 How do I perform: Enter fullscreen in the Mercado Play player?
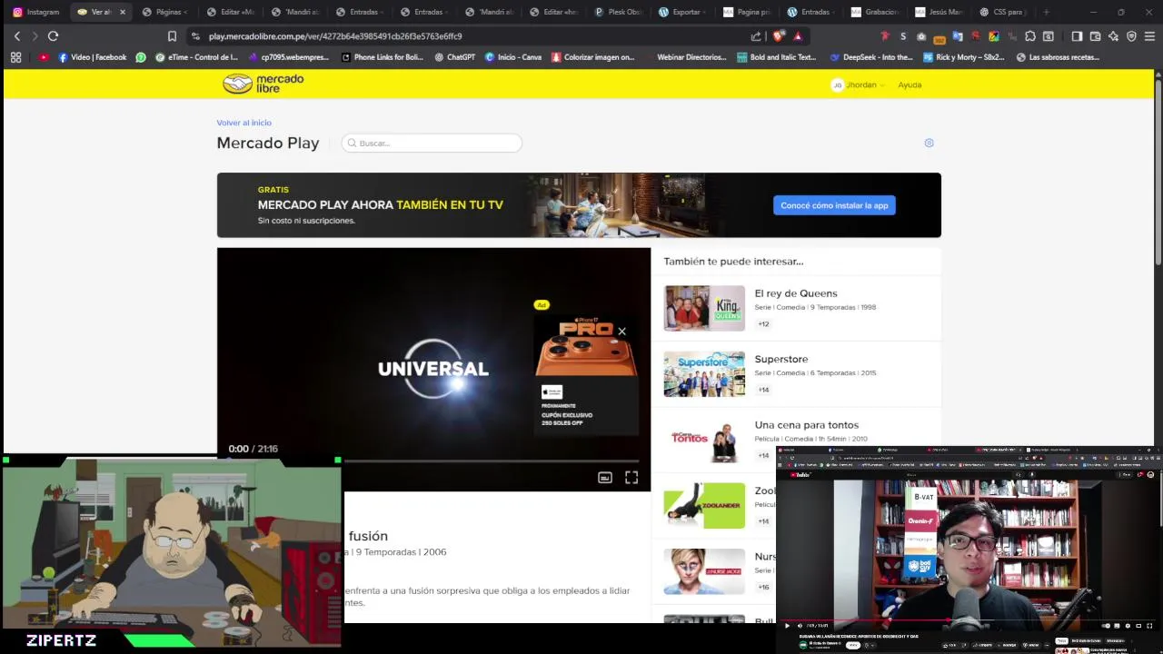pos(631,478)
